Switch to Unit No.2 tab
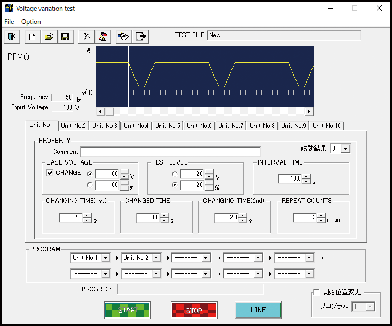392x326 pixels. (73, 126)
